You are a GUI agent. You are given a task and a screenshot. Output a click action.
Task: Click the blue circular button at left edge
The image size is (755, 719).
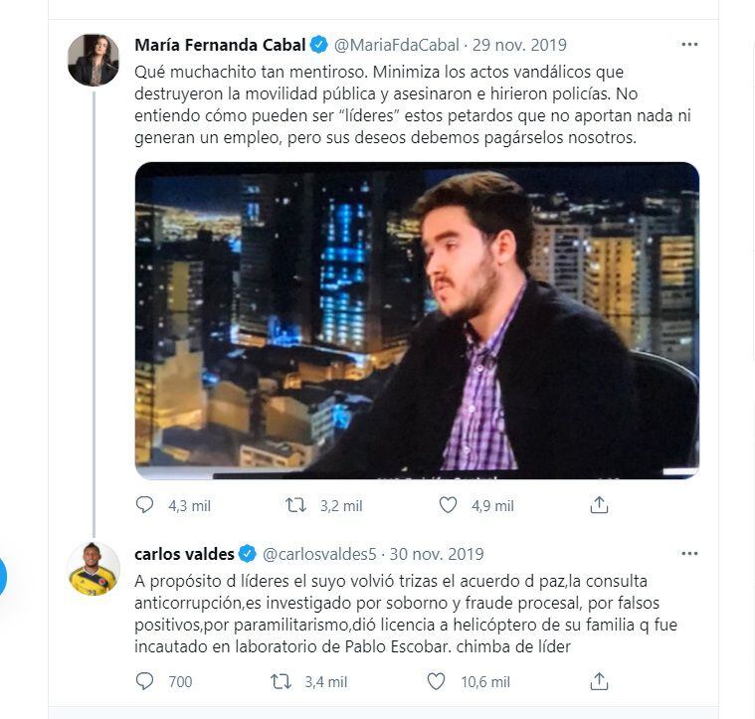pos(3,577)
